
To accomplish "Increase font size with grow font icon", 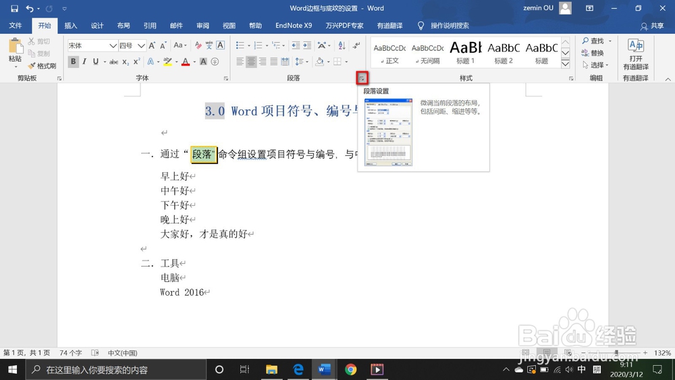I will click(152, 45).
